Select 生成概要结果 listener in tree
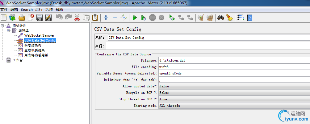Viewport: 310px width, 124px height. (x=35, y=50)
